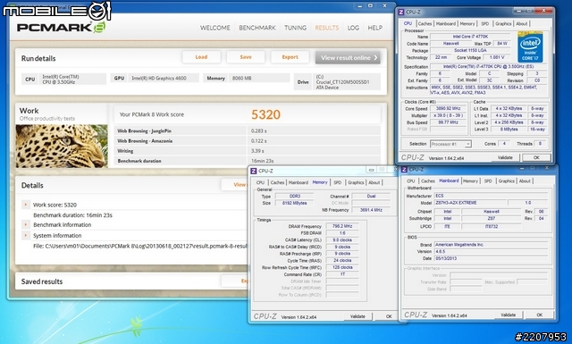Click the CPU-Z title icon in the Memory window
The width and height of the screenshot is (572, 344).
(254, 171)
